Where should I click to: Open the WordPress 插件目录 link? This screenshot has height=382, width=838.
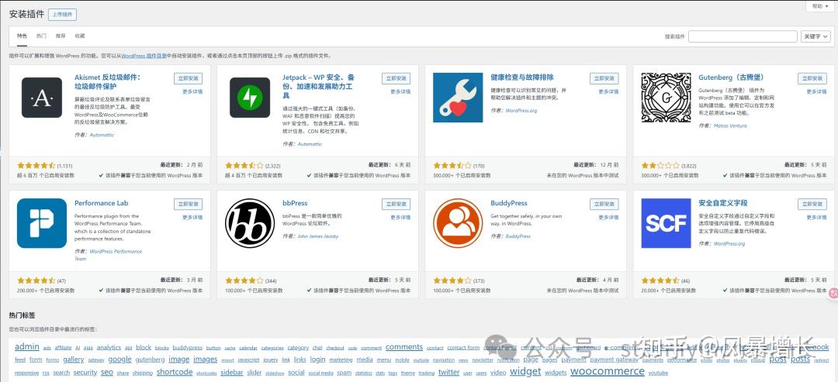point(144,56)
